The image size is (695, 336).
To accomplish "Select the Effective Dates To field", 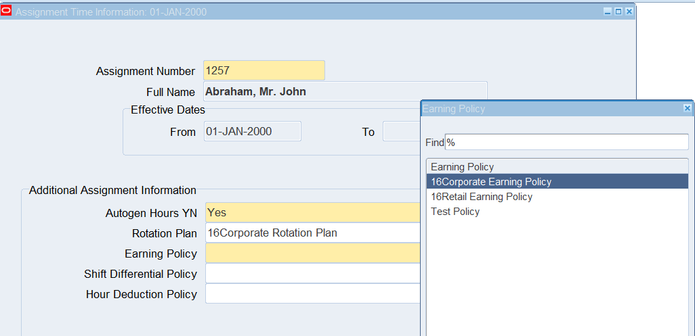I will click(x=400, y=132).
